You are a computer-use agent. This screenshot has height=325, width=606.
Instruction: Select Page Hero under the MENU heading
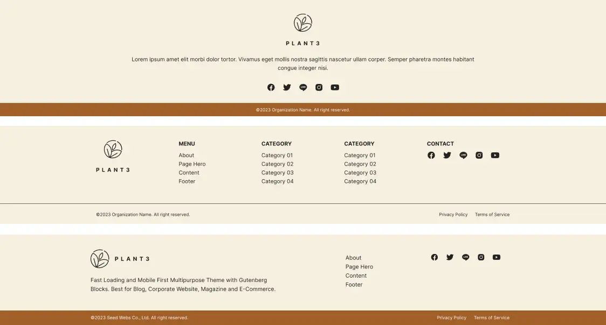[x=192, y=164]
